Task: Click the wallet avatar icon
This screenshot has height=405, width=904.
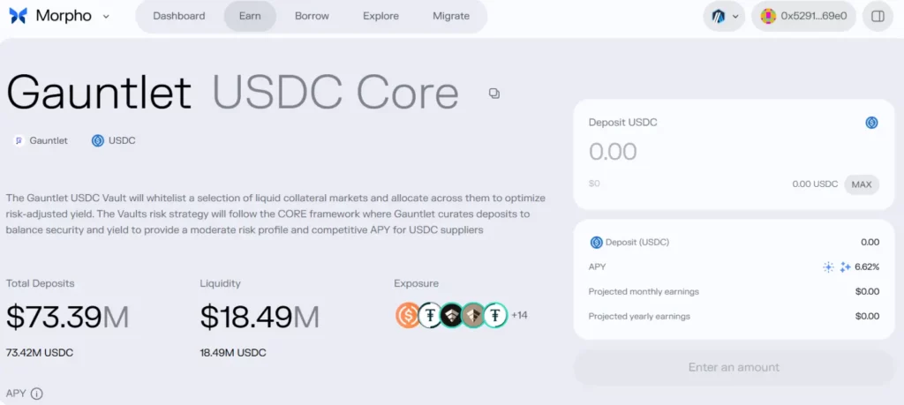Action: (768, 16)
